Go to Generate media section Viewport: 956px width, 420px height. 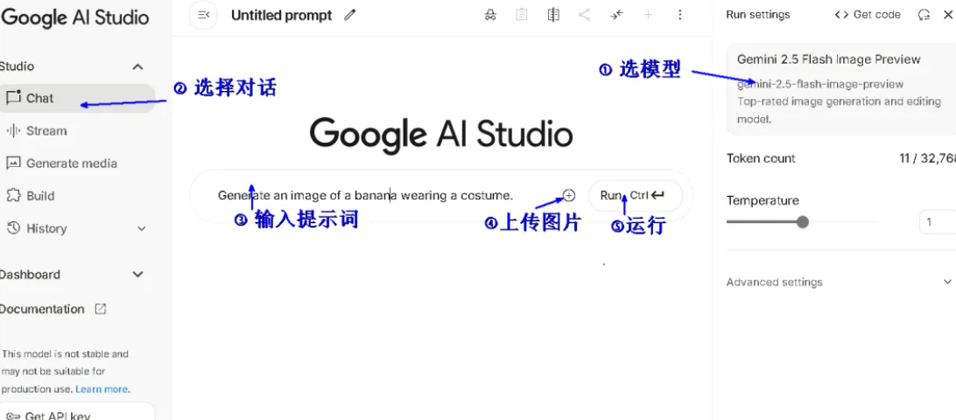70,163
